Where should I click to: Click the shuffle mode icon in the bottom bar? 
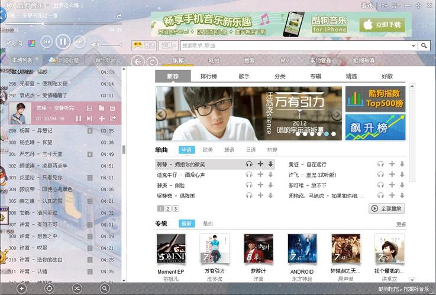pyautogui.click(x=77, y=288)
